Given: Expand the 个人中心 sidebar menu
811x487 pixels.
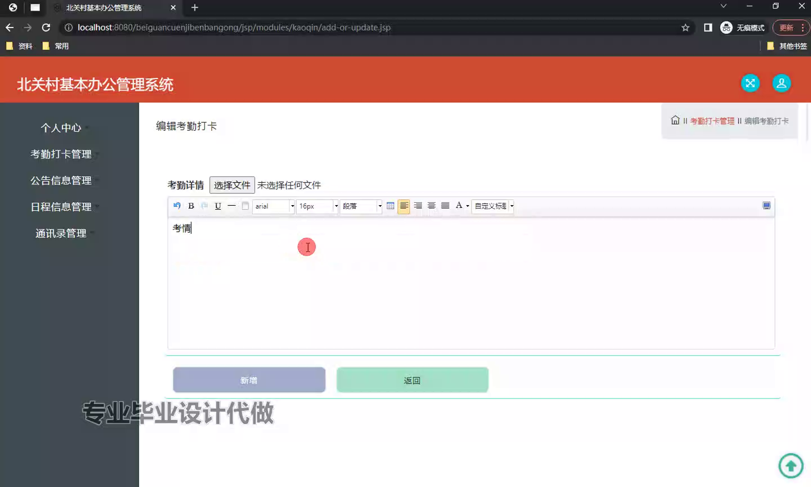Looking at the screenshot, I should [61, 128].
